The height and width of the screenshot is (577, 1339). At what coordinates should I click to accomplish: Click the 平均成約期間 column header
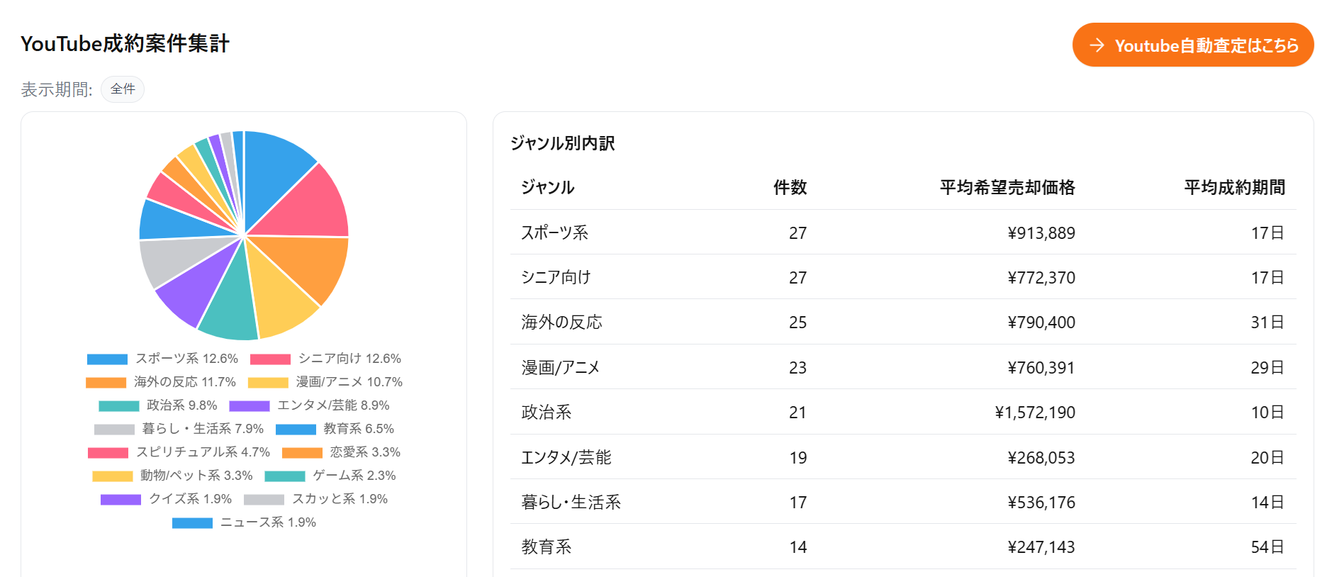click(x=1234, y=187)
